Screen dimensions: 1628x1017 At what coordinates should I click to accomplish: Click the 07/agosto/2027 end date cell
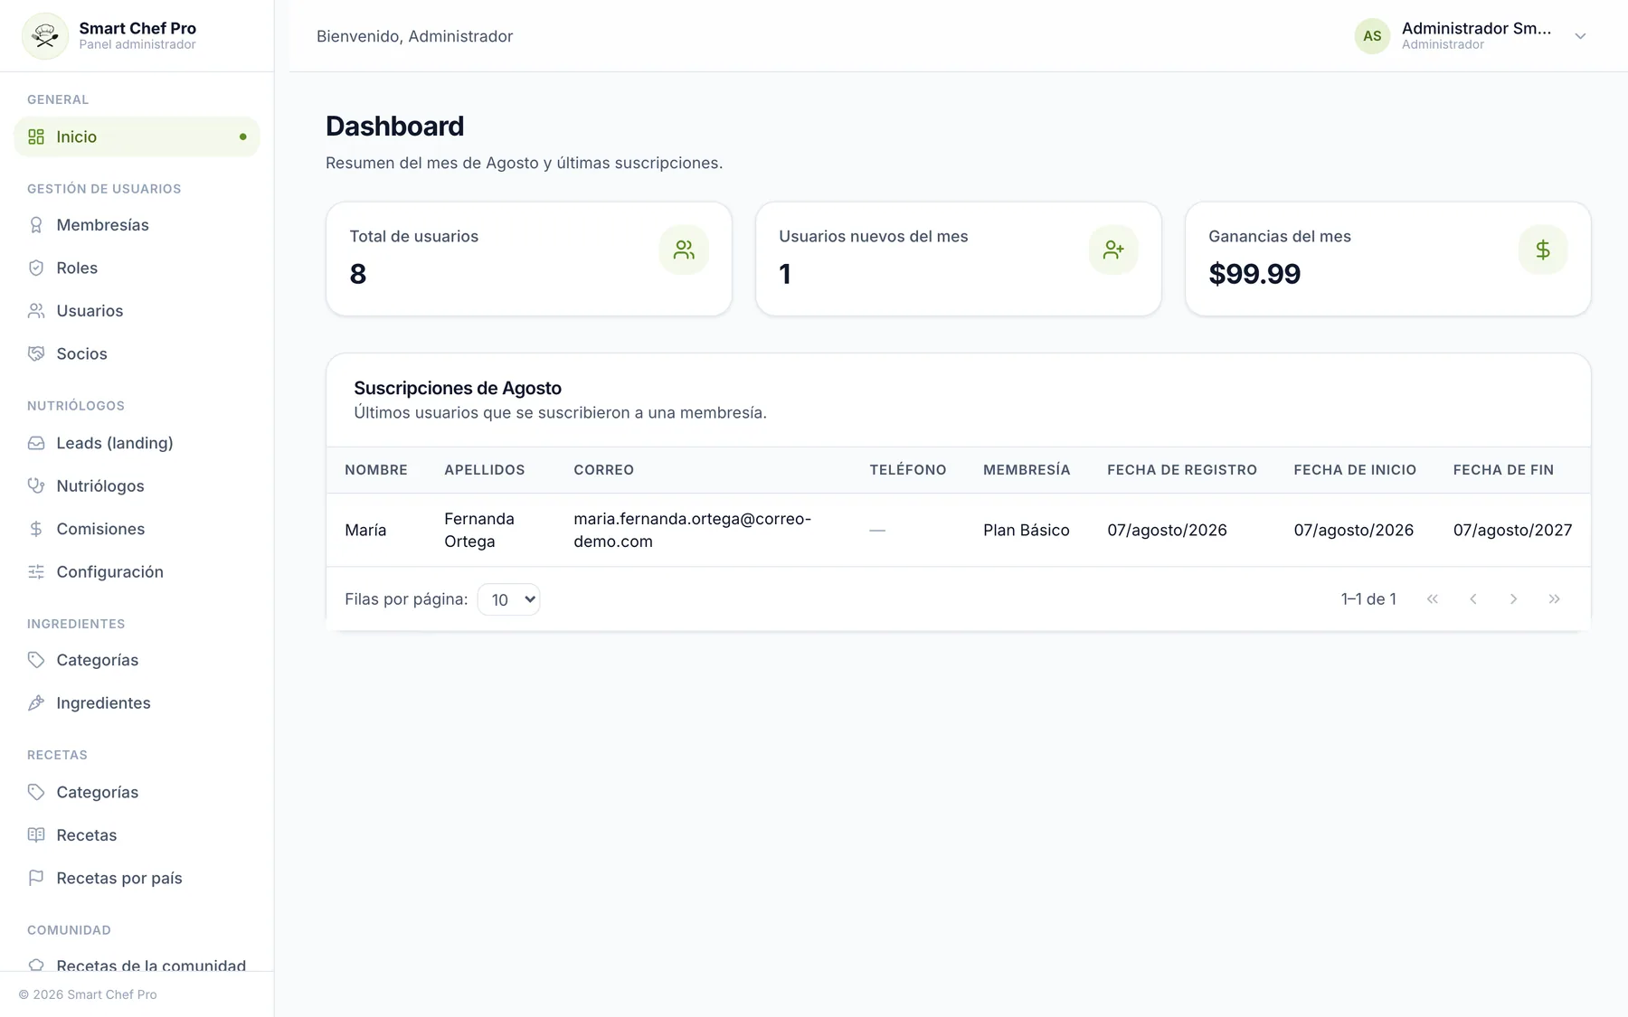1512,531
